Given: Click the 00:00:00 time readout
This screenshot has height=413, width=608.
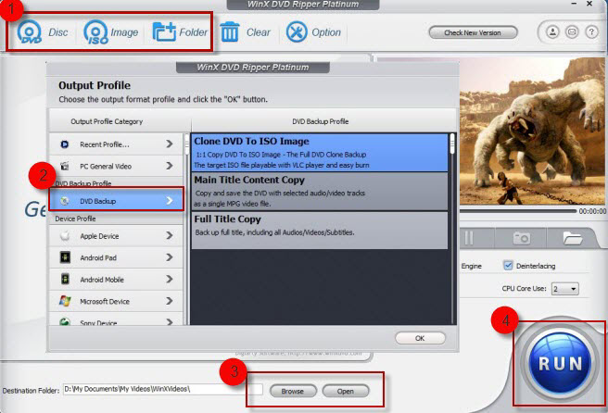Looking at the screenshot, I should coord(592,211).
